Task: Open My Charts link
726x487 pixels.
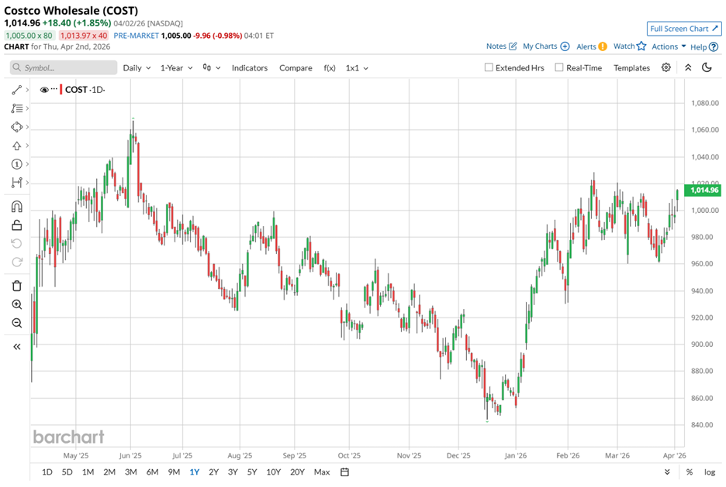Action: pos(546,46)
